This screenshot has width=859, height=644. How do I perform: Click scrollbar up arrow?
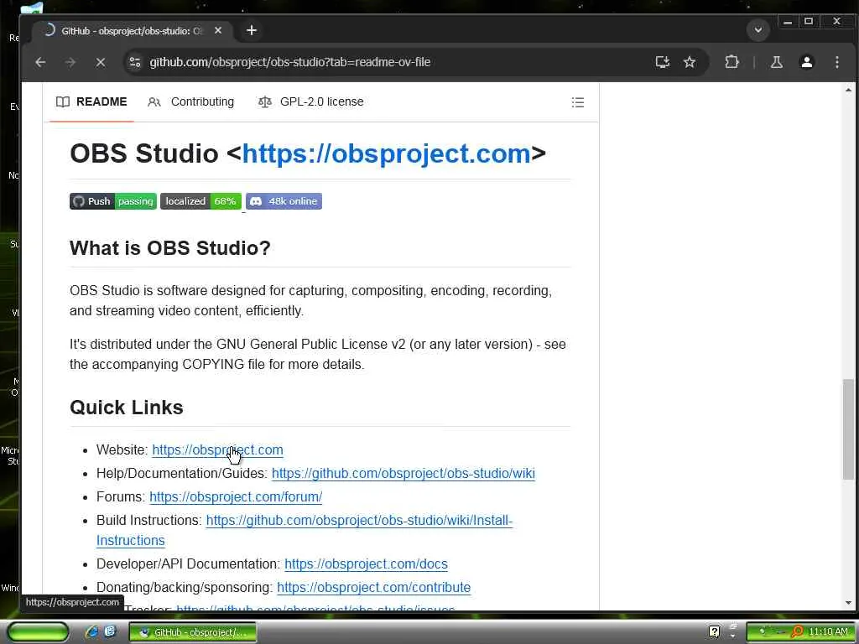coord(848,90)
